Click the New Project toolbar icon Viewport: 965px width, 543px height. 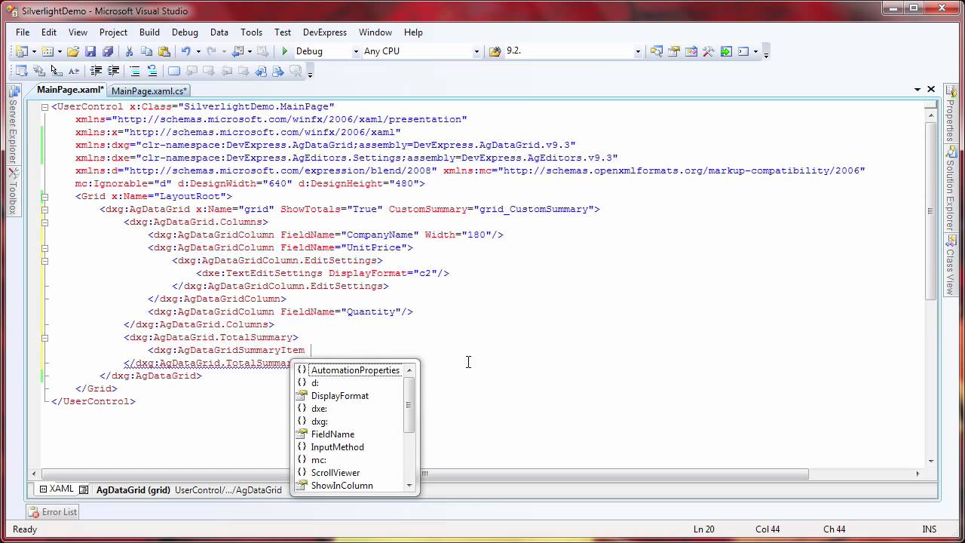click(21, 51)
